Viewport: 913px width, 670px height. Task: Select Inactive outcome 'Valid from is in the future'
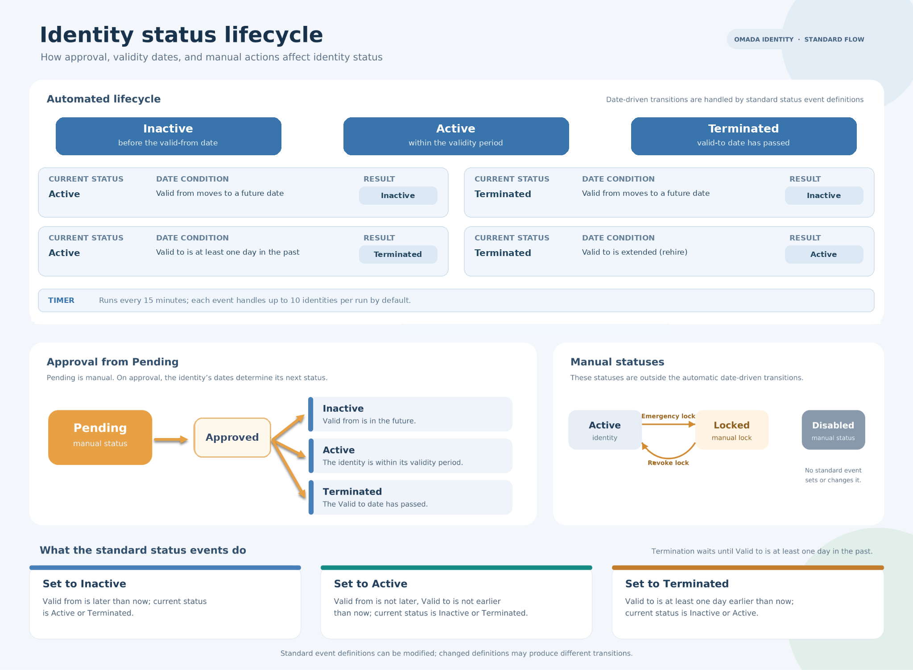[x=410, y=414]
